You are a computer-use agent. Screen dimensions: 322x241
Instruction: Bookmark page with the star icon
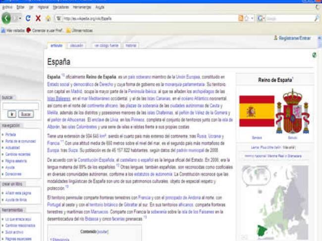247,18
